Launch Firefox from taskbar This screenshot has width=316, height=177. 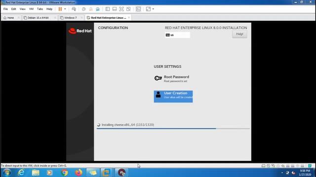[x=79, y=173]
